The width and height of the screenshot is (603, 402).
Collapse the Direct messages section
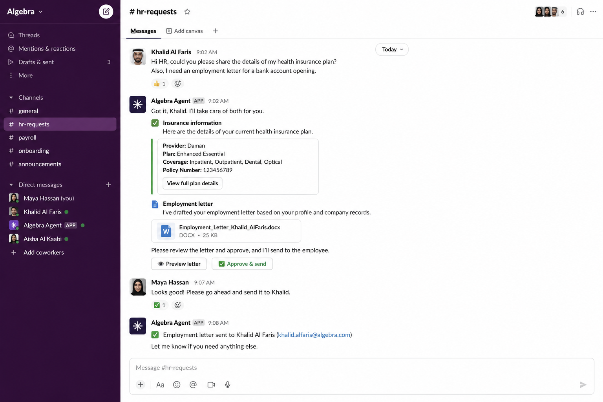click(x=11, y=185)
